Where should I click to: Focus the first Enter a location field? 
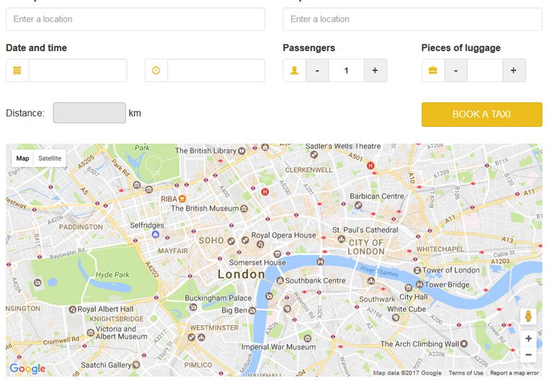point(136,19)
